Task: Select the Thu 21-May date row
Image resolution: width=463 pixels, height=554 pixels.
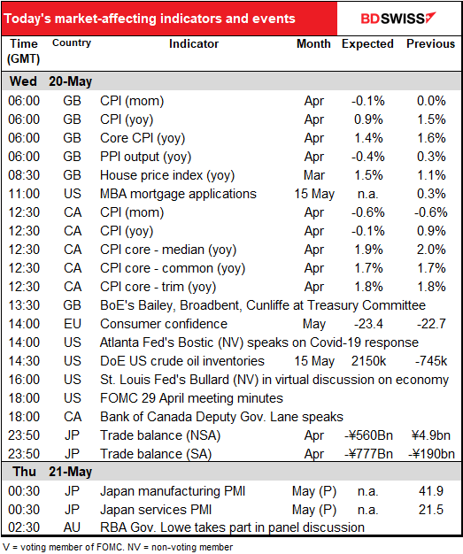Action: point(231,472)
